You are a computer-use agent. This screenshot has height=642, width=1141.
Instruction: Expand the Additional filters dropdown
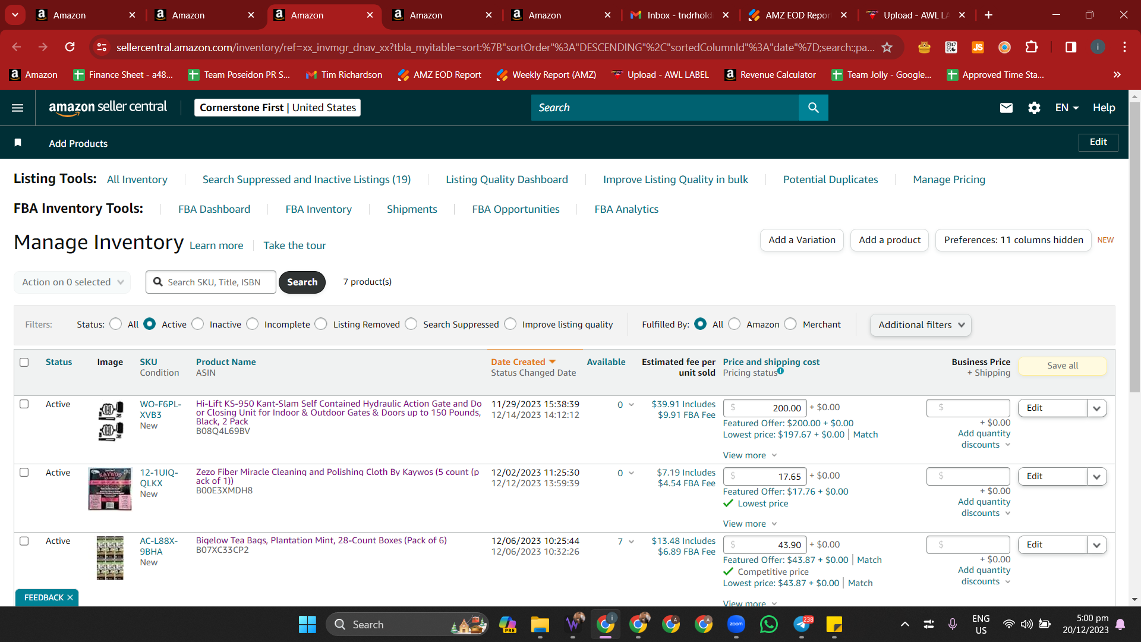coord(921,325)
